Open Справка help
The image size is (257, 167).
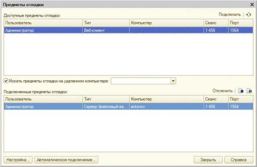coord(239,160)
